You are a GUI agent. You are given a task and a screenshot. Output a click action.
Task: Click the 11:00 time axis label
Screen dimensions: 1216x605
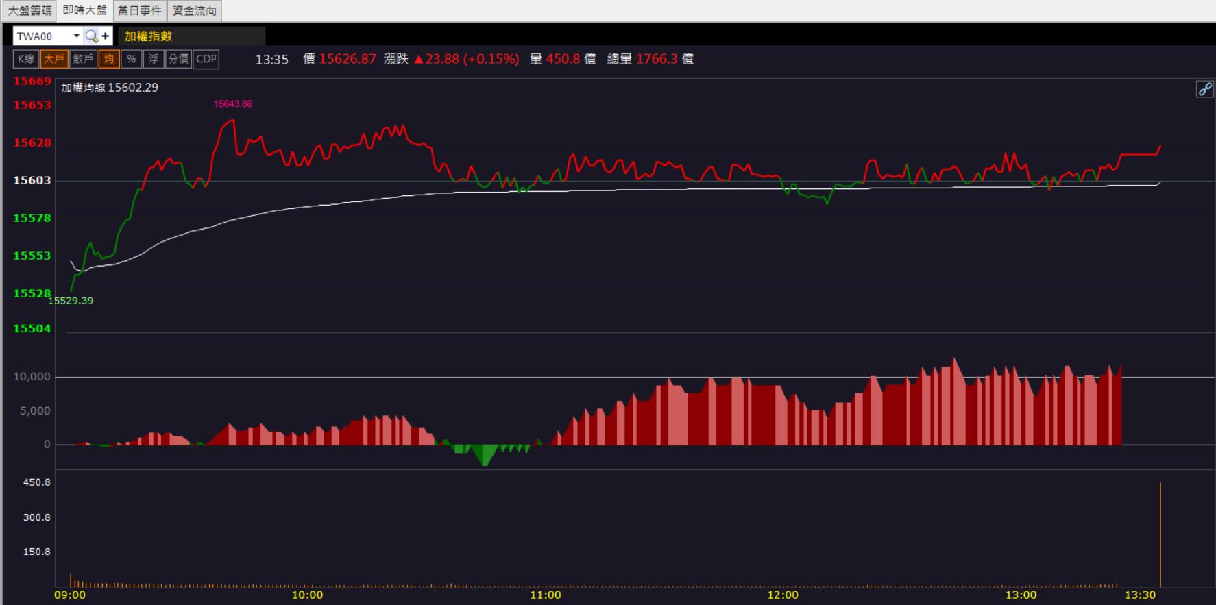[546, 595]
